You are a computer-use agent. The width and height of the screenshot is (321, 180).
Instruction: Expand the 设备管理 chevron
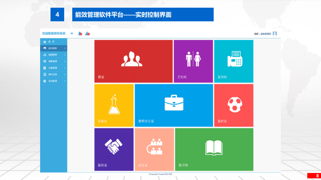(65, 68)
